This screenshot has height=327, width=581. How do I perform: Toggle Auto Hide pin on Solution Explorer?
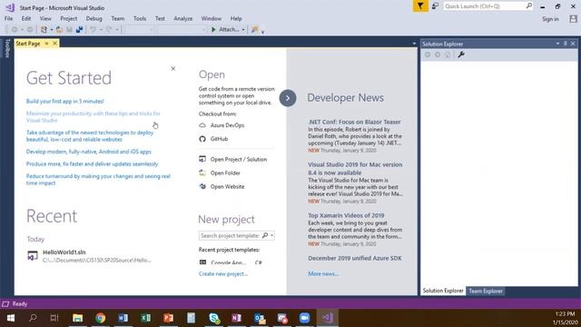tap(566, 44)
